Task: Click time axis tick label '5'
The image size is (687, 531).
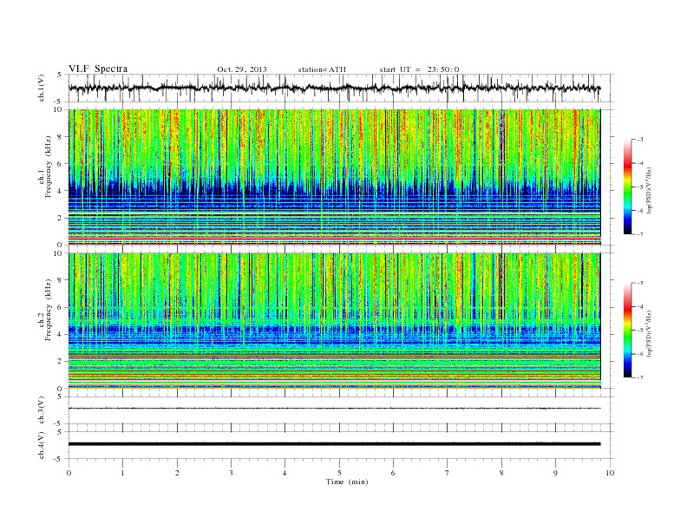Action: pyautogui.click(x=339, y=473)
